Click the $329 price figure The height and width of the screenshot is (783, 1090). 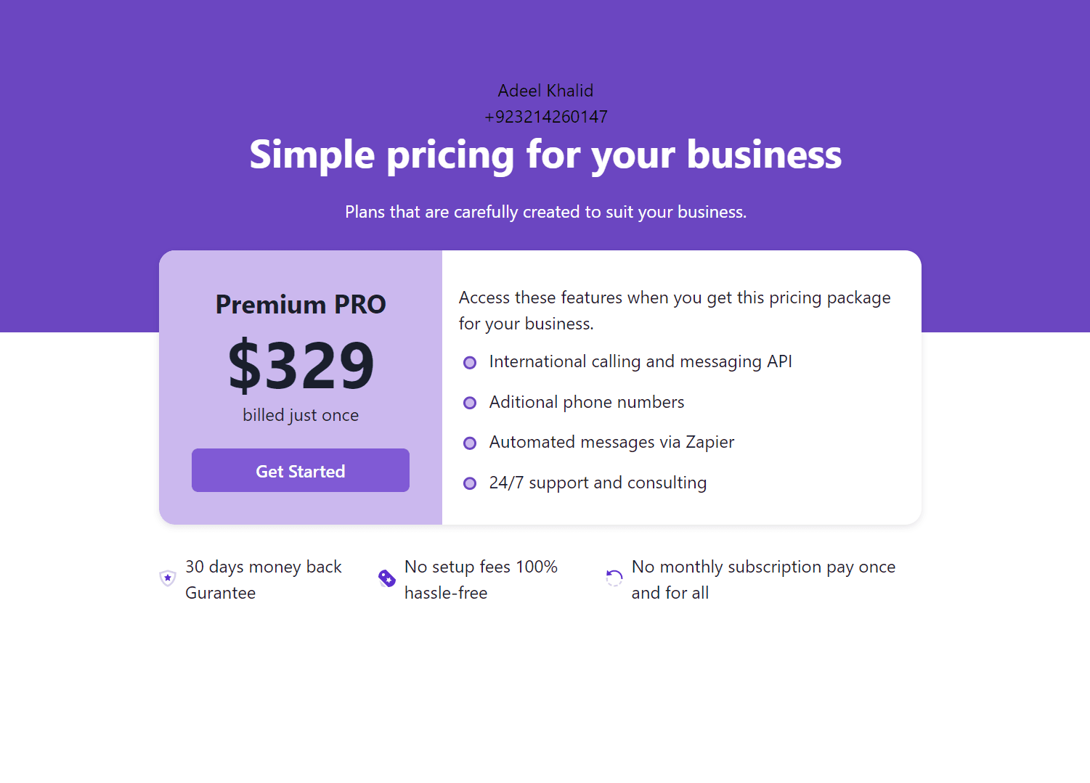coord(301,364)
